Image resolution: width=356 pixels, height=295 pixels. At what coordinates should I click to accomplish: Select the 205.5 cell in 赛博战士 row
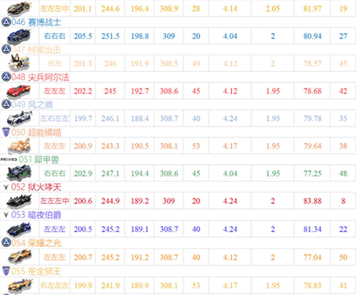point(83,36)
